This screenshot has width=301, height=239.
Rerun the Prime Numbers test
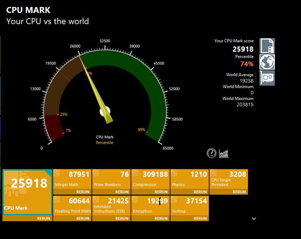tap(122, 192)
